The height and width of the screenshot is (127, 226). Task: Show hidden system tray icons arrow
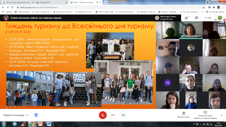201,124
